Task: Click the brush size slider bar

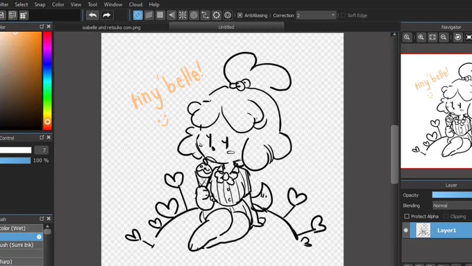Action: (15, 150)
